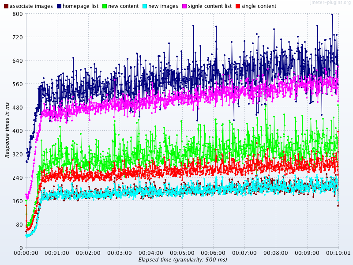Click the 00:00:00 time axis start label
This screenshot has height=265, width=353.
(26, 253)
